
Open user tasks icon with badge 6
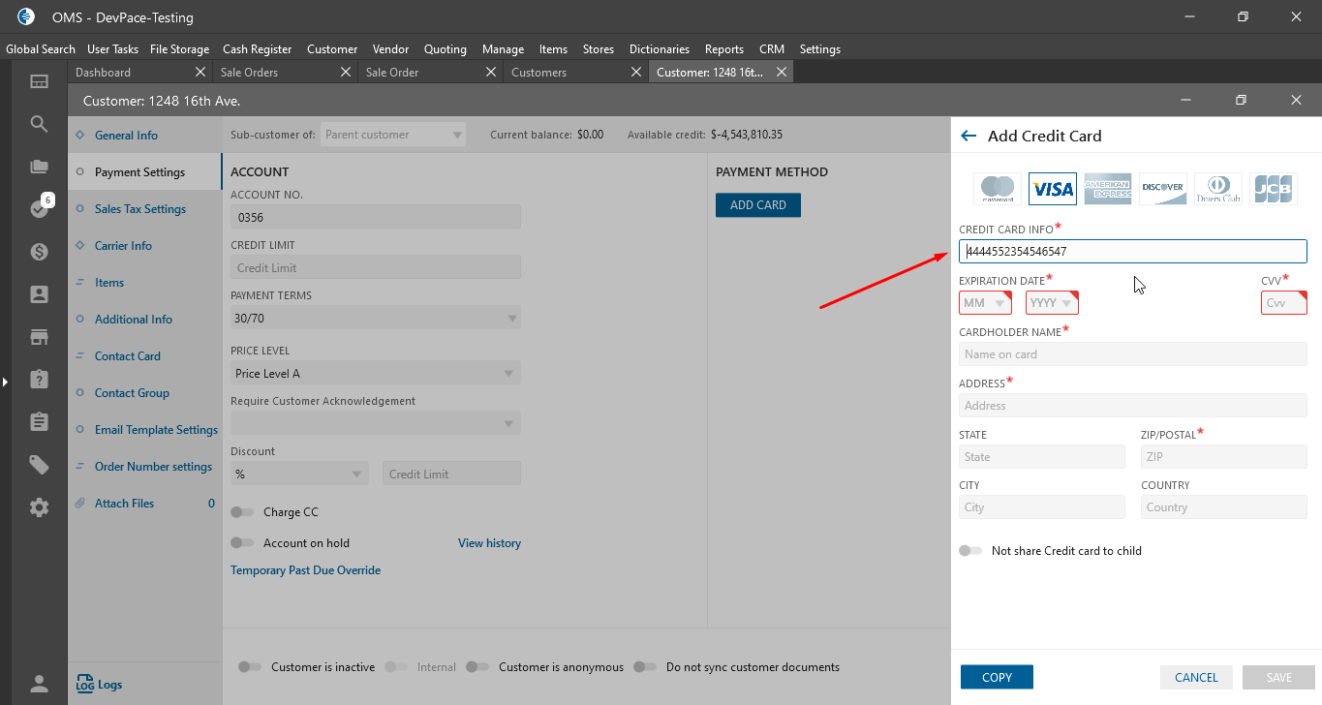pyautogui.click(x=40, y=208)
